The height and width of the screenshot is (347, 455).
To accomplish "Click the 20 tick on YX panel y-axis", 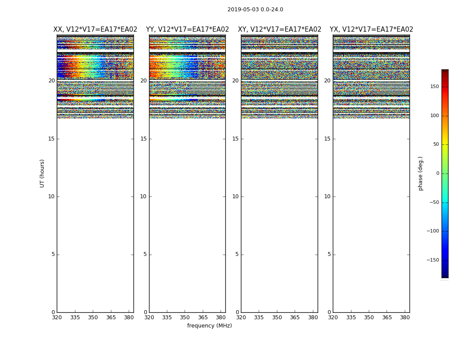I will point(327,81).
